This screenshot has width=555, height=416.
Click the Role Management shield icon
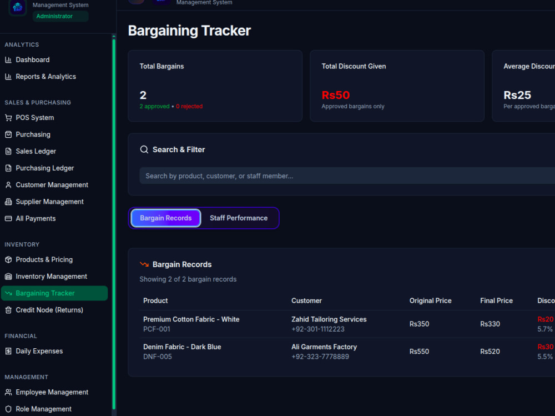click(x=8, y=409)
